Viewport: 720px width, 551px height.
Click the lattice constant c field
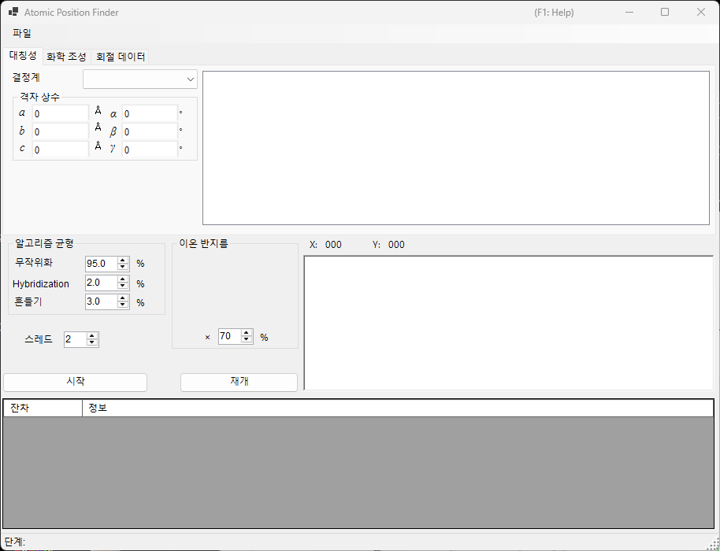pyautogui.click(x=60, y=150)
